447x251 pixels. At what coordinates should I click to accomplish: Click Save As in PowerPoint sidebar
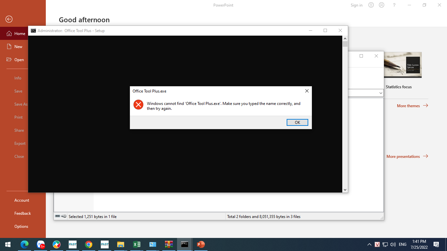(x=21, y=104)
